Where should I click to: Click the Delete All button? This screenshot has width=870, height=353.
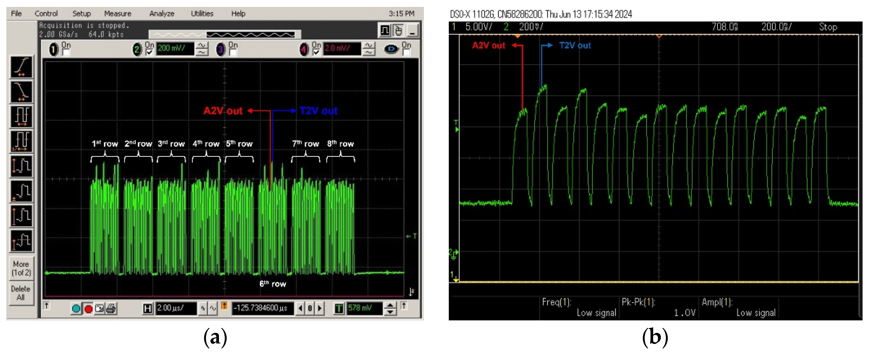pos(21,293)
